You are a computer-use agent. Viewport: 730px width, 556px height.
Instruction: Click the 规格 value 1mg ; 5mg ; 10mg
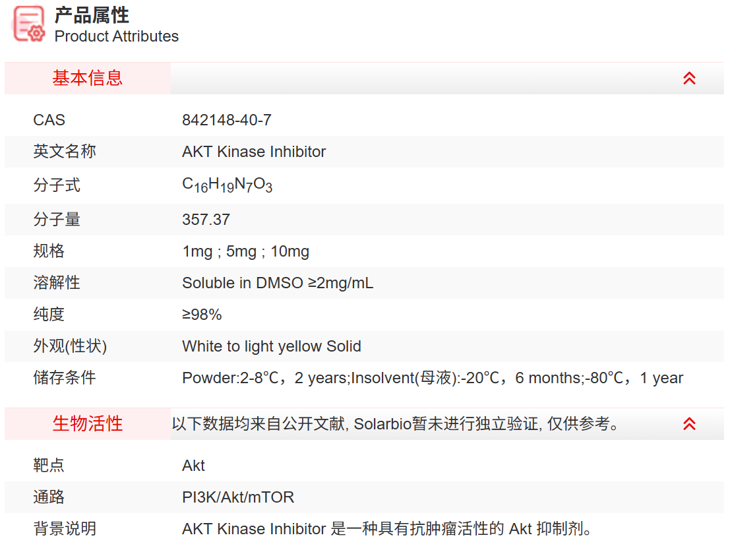click(245, 251)
